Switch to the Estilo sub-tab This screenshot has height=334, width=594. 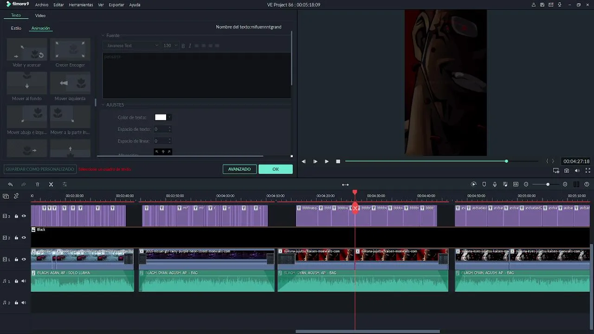16,28
